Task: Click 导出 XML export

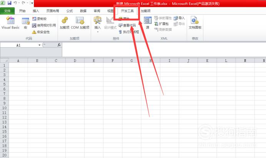Action: (179, 24)
